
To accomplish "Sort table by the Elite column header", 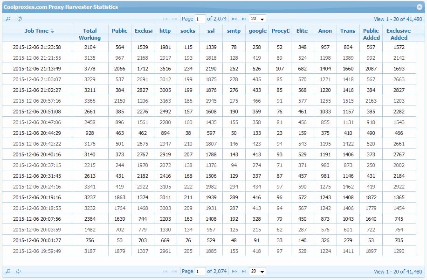I will tap(302, 31).
